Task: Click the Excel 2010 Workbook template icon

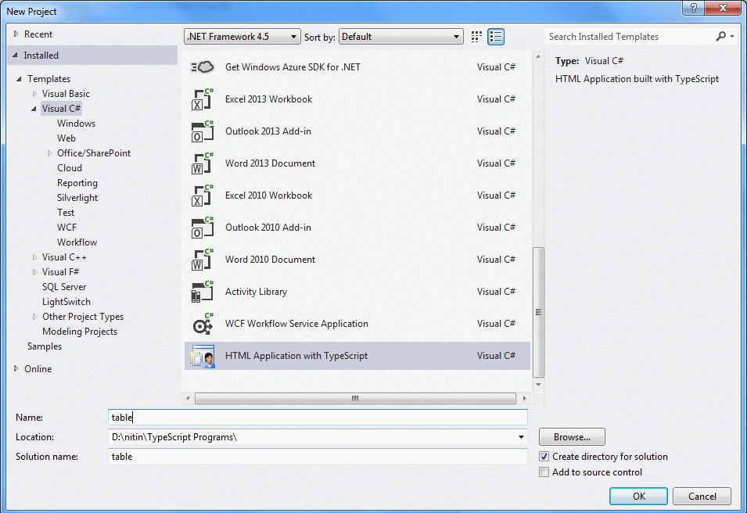Action: coord(203,196)
